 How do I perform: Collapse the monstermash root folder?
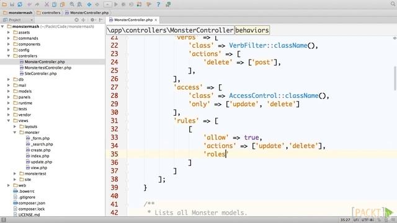click(2, 26)
